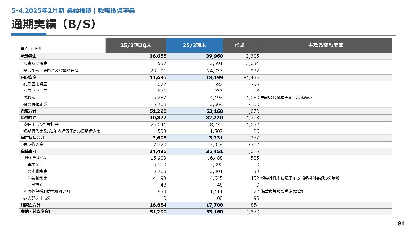Click the 固定負債合計 row label
Screen dimensions: 407x229
coord(33,138)
